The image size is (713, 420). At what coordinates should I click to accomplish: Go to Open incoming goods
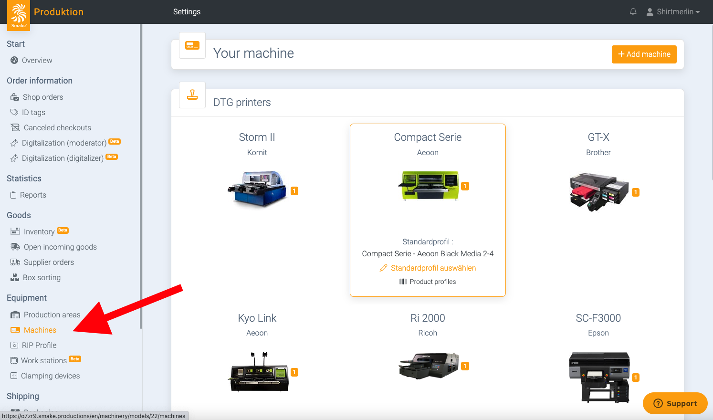click(60, 247)
